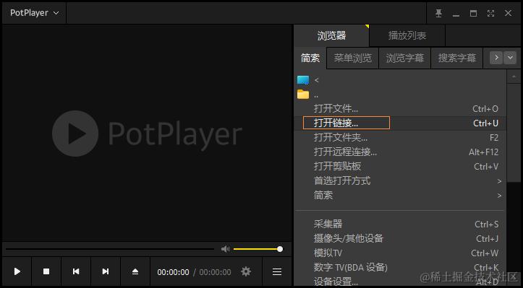523x288 pixels.
Task: Click the playback seek bar
Action: click(x=110, y=249)
